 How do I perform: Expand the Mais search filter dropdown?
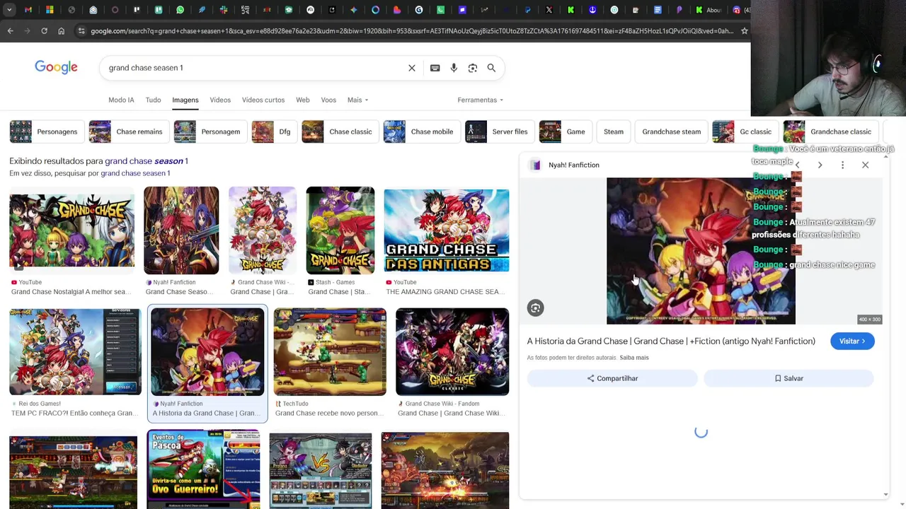pos(357,100)
